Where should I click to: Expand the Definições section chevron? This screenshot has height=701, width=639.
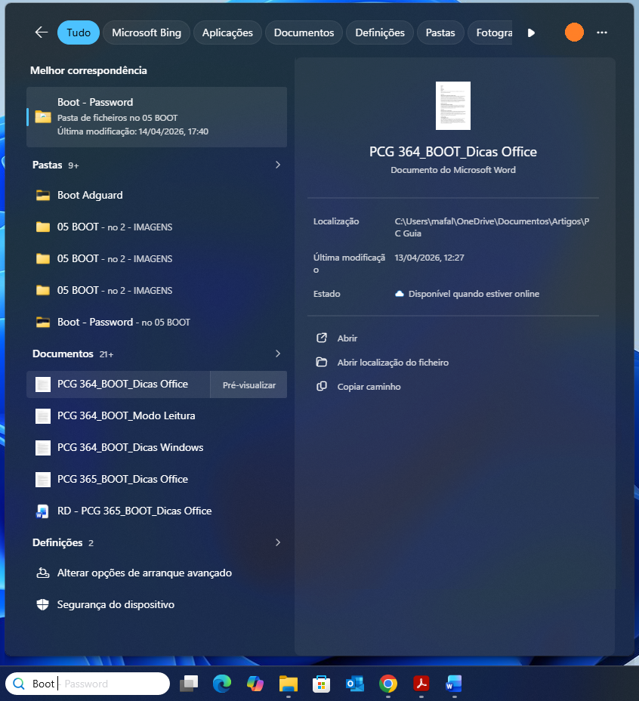coord(278,542)
